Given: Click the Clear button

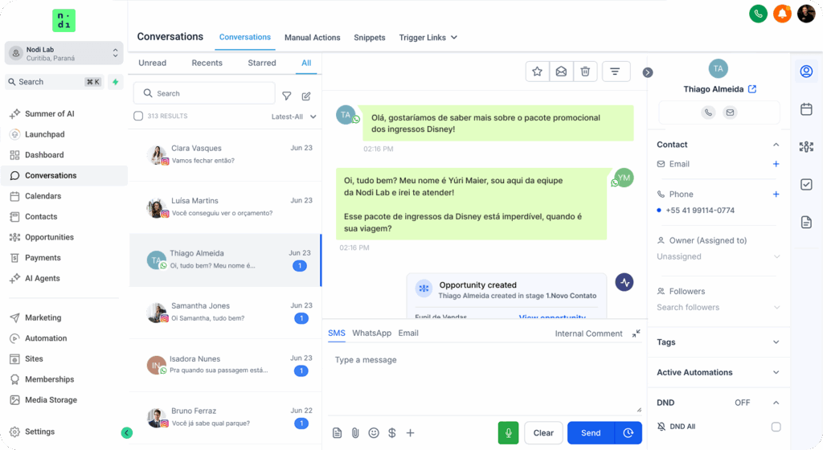Looking at the screenshot, I should click(x=543, y=433).
